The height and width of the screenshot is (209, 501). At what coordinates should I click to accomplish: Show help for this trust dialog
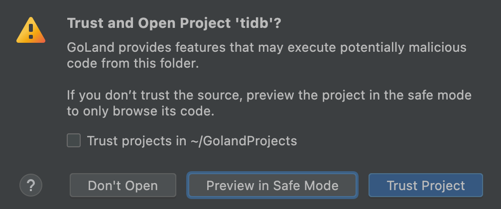pyautogui.click(x=31, y=186)
